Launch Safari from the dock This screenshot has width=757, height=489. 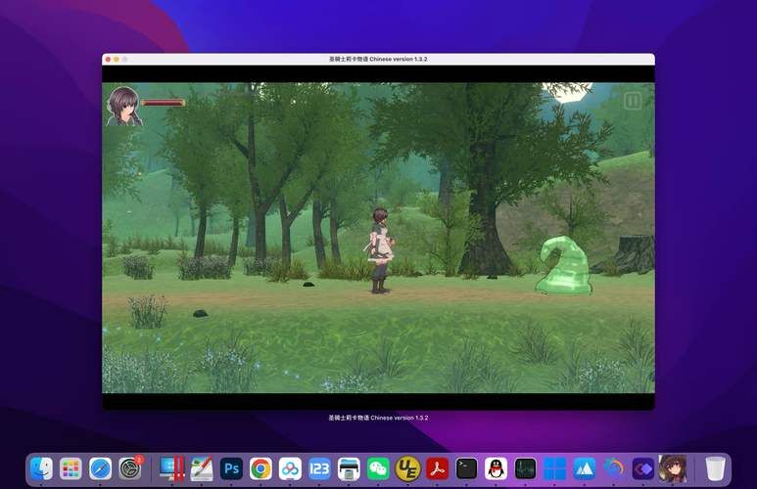pyautogui.click(x=100, y=468)
